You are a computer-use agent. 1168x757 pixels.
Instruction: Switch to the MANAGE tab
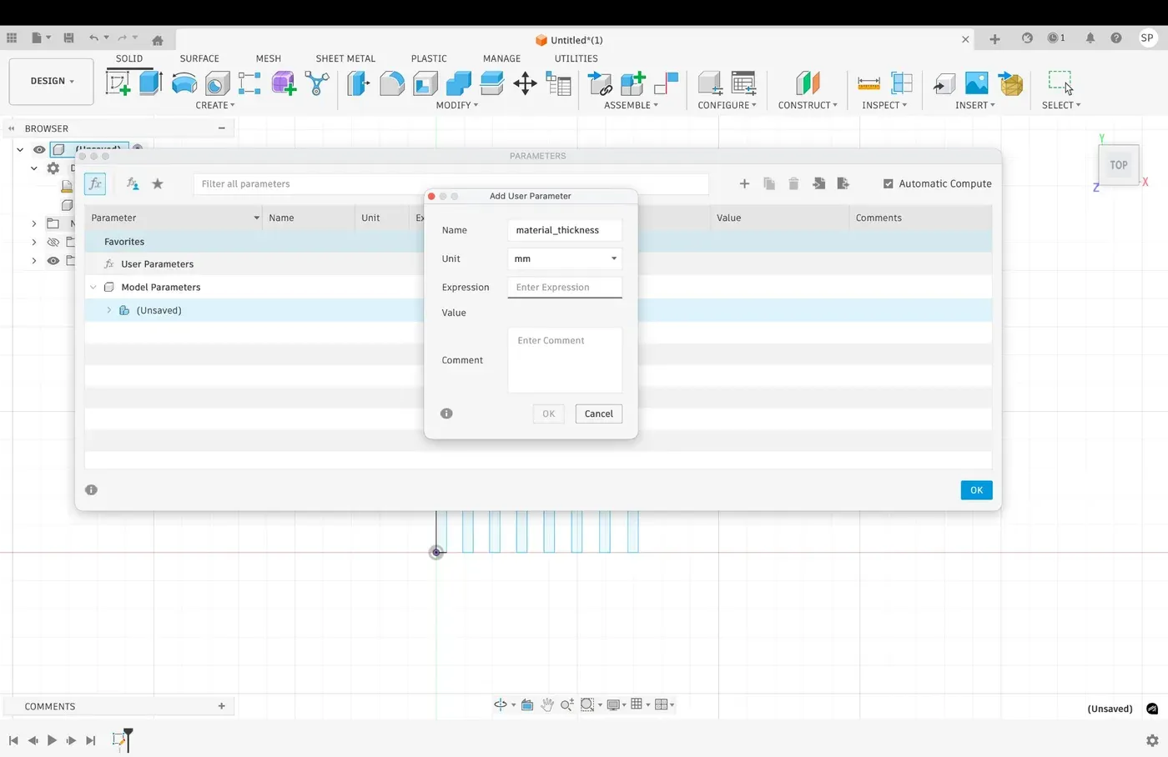501,58
